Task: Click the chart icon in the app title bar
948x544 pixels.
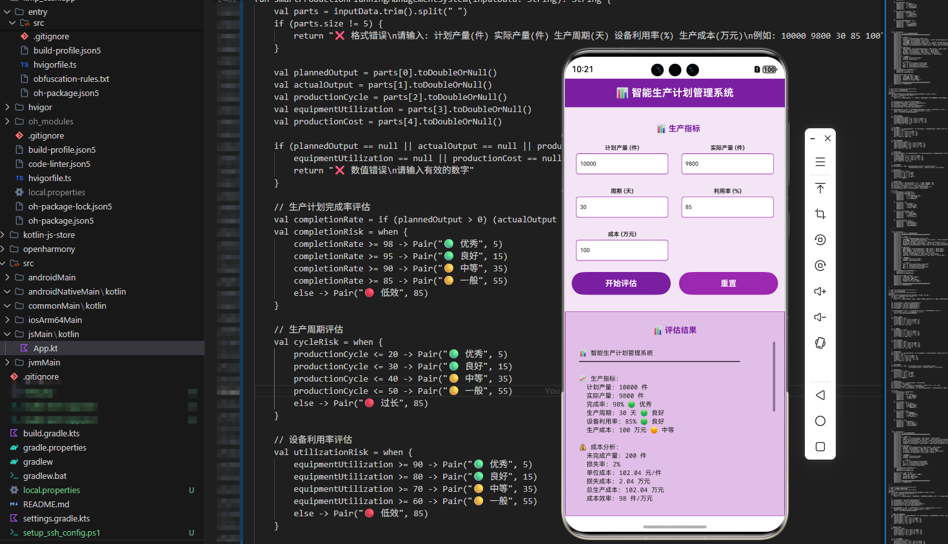Action: 622,93
